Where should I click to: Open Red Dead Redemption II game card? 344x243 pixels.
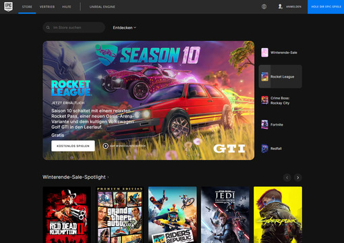click(67, 215)
